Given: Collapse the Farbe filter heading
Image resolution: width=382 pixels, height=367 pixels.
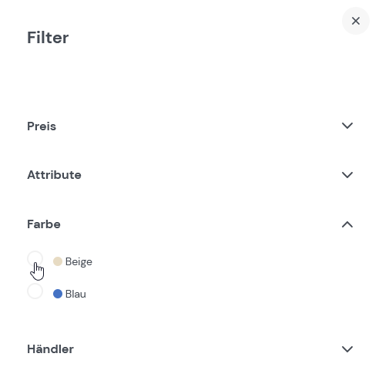Looking at the screenshot, I should click(44, 224).
